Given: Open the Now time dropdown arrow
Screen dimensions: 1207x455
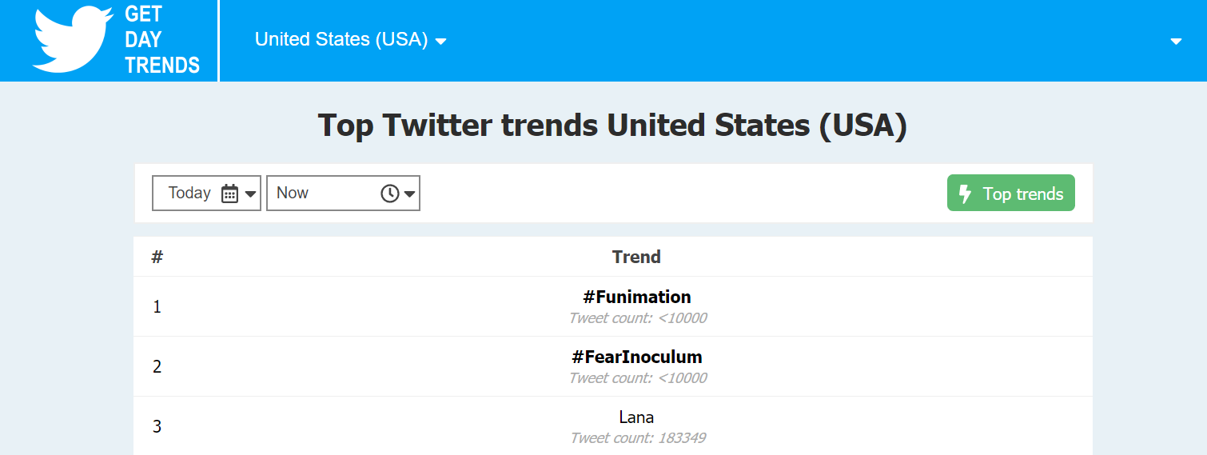Looking at the screenshot, I should pyautogui.click(x=409, y=194).
